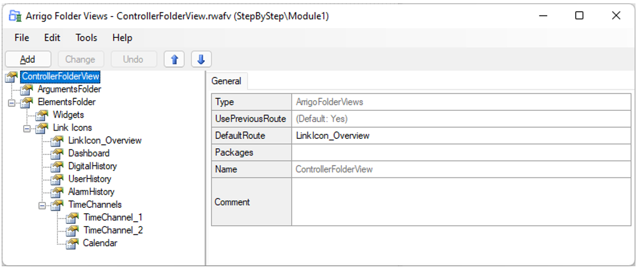641x269 pixels.
Task: Select ElementsFolder tree item label
Action: point(67,102)
